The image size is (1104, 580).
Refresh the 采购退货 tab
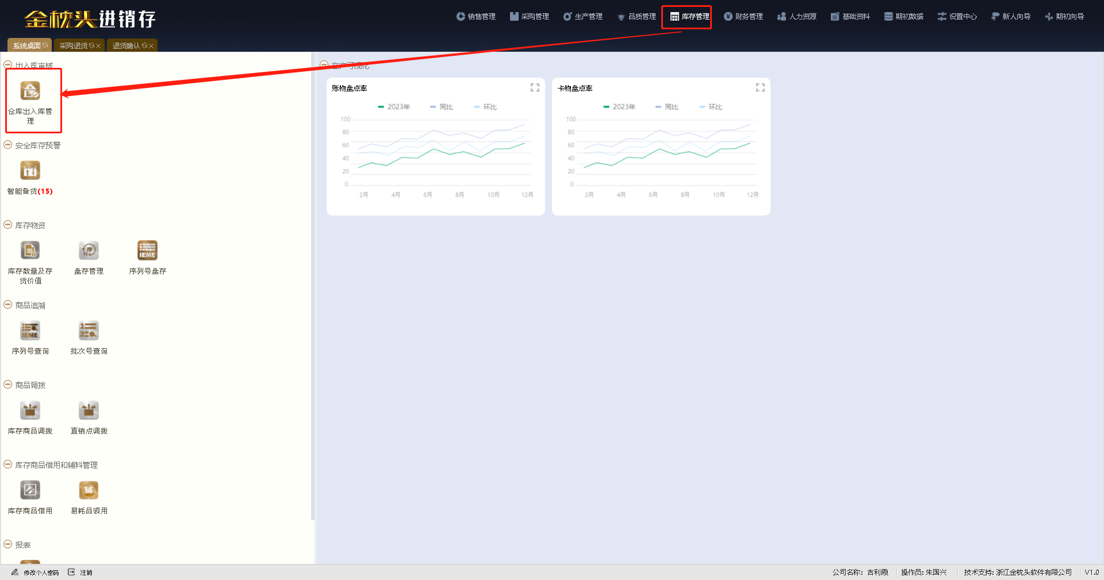coord(91,45)
